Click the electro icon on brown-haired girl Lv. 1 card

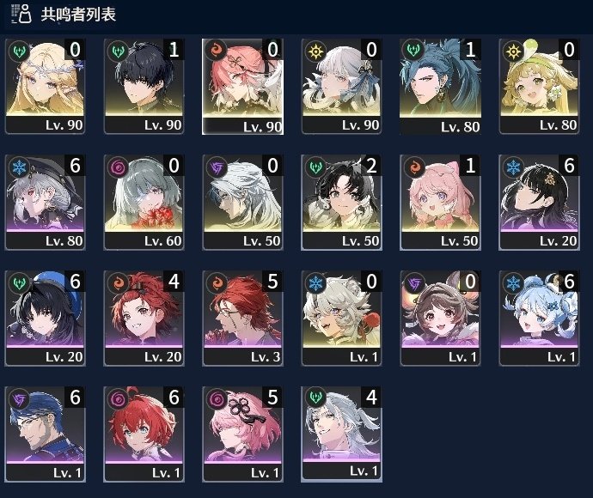[x=414, y=282]
